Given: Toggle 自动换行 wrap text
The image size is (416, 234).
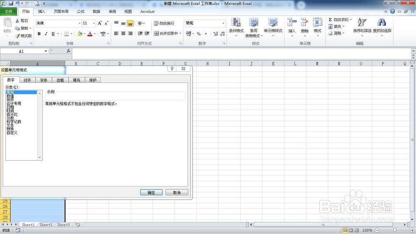Looking at the screenshot, I should tap(164, 23).
